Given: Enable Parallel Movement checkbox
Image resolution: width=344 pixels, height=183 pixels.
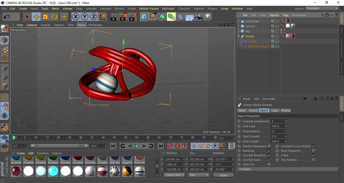Looking at the screenshot, I should [x=269, y=146].
